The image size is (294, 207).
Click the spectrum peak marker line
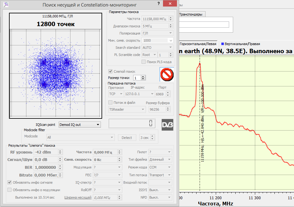pos(200,123)
